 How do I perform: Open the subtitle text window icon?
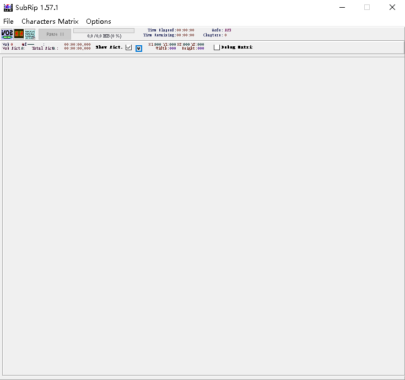[x=30, y=34]
